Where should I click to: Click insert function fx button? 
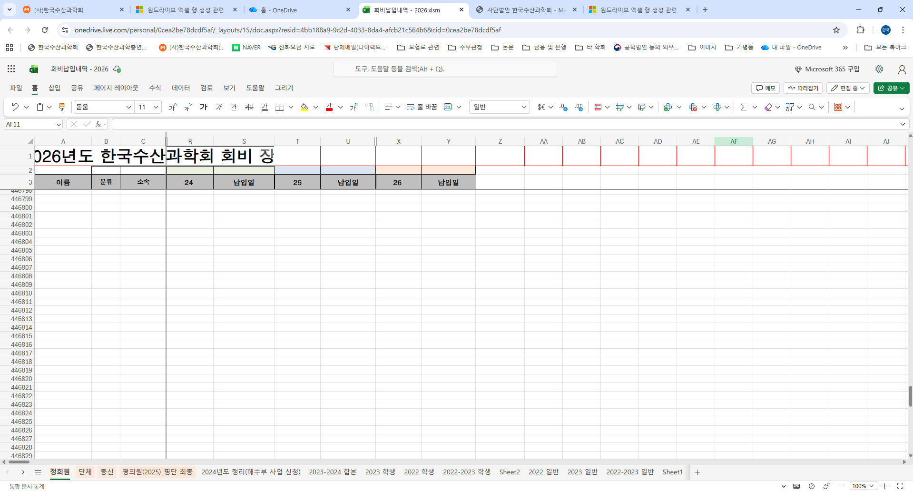(x=98, y=124)
